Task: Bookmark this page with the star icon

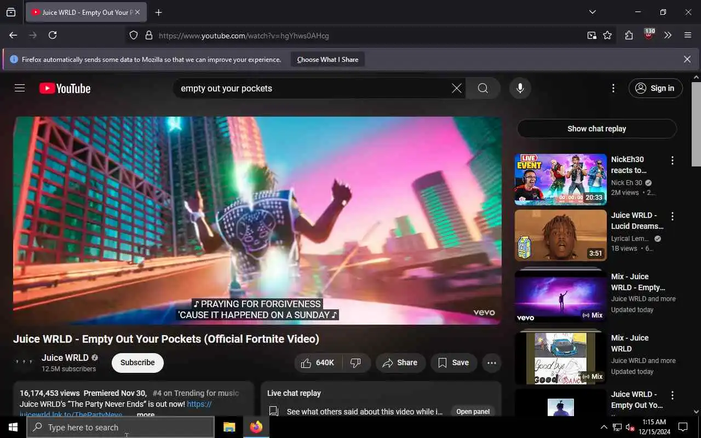Action: pos(607,35)
